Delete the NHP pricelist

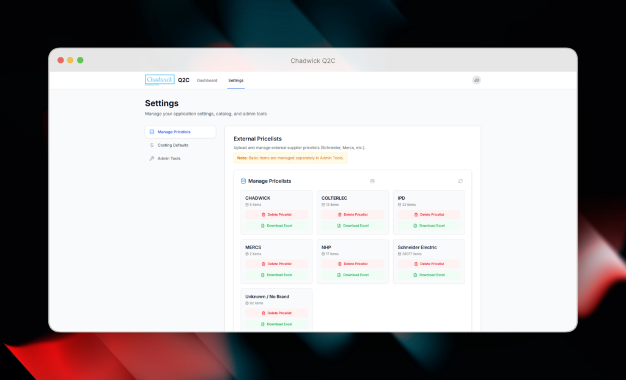point(353,264)
